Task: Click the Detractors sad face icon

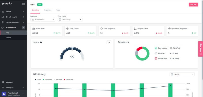Action: [156, 58]
